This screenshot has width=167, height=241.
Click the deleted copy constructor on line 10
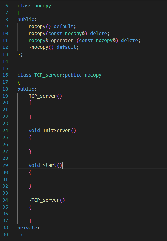(69, 34)
